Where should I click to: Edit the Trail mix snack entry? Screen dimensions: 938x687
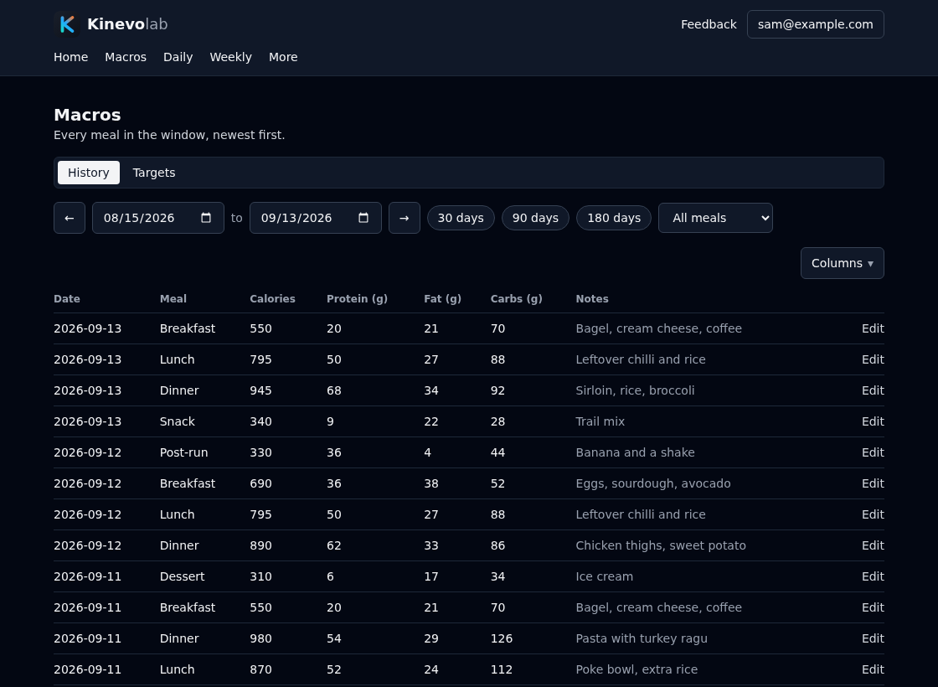point(873,422)
